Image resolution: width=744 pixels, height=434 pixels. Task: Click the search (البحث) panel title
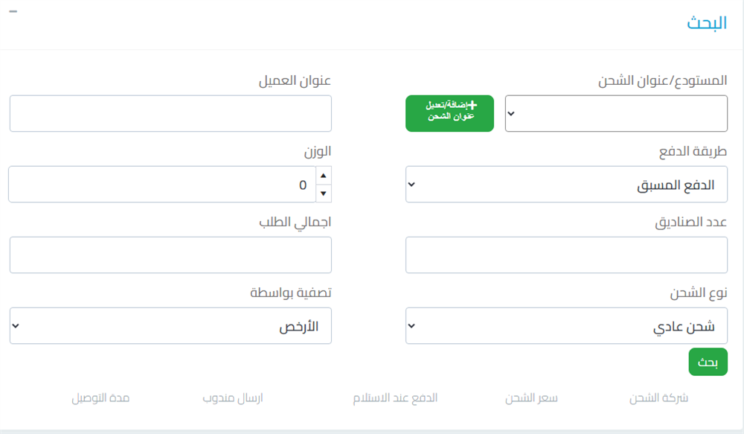click(x=706, y=23)
